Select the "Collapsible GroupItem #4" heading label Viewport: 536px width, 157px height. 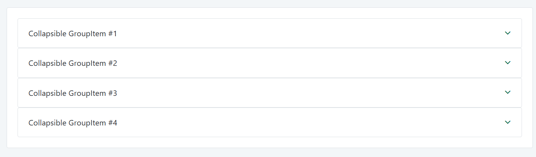pos(73,123)
